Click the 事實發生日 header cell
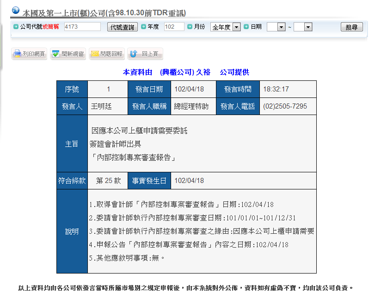The image size is (381, 298). [x=149, y=181]
